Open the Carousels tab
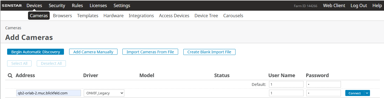This screenshot has height=99, width=384. click(233, 16)
